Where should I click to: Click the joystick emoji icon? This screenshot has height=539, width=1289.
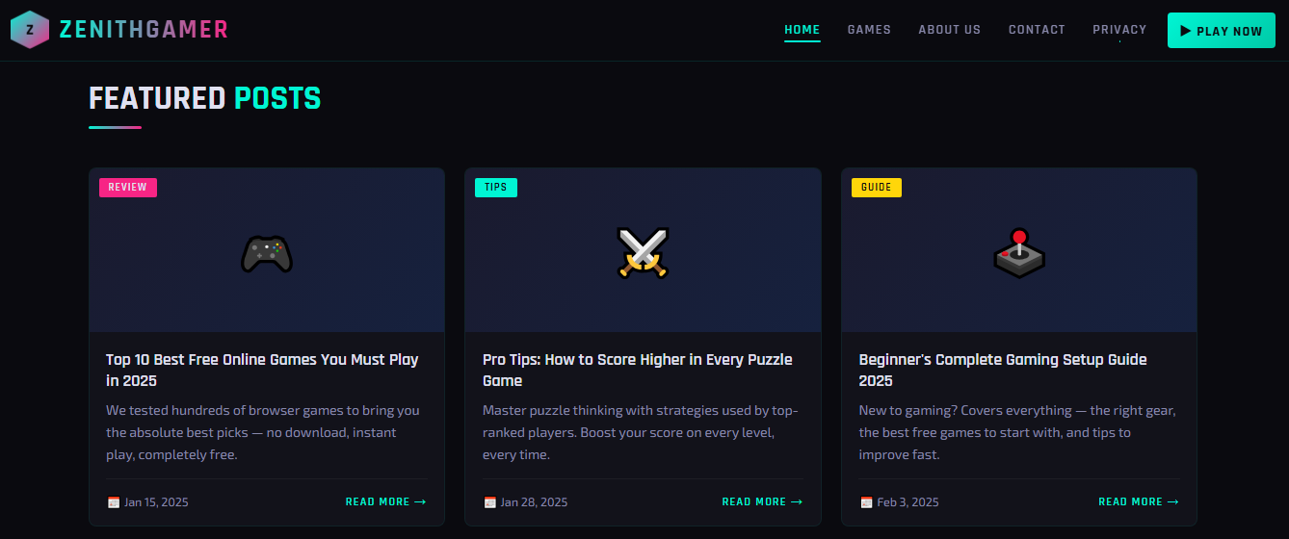[x=1019, y=254]
